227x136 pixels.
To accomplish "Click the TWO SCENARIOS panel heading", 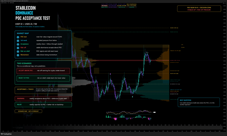I will [24, 63].
